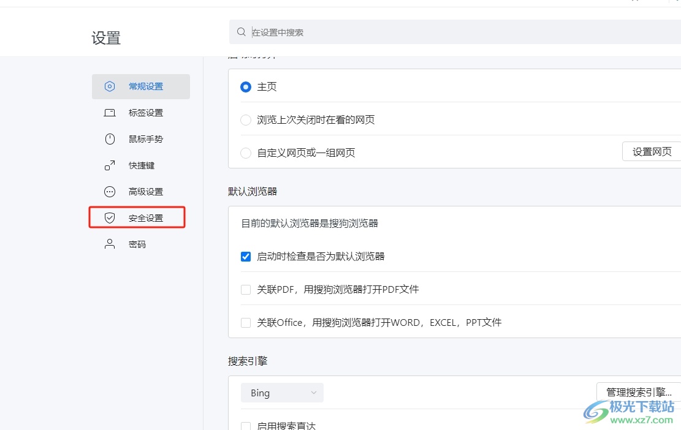Select 浏览上次关闭时在看的网页 radio option
Image resolution: width=681 pixels, height=430 pixels.
pyautogui.click(x=246, y=120)
